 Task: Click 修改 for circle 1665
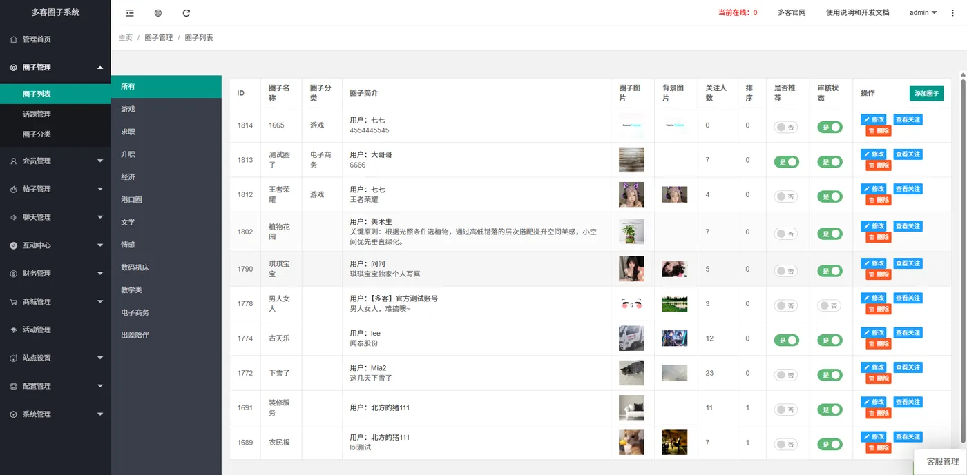point(874,119)
